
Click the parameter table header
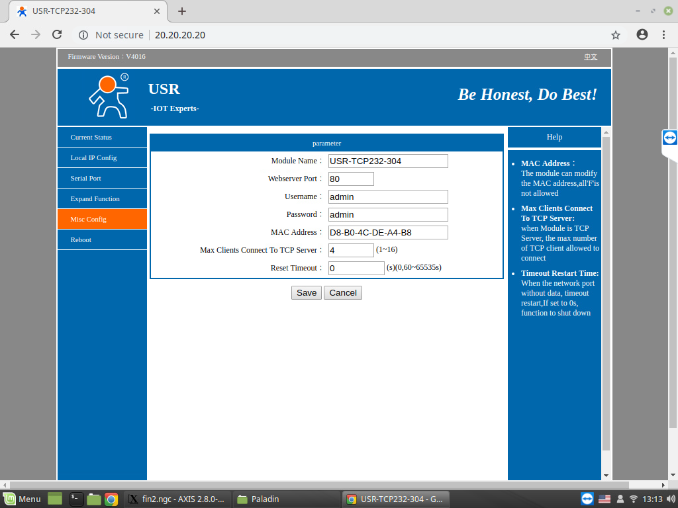326,143
